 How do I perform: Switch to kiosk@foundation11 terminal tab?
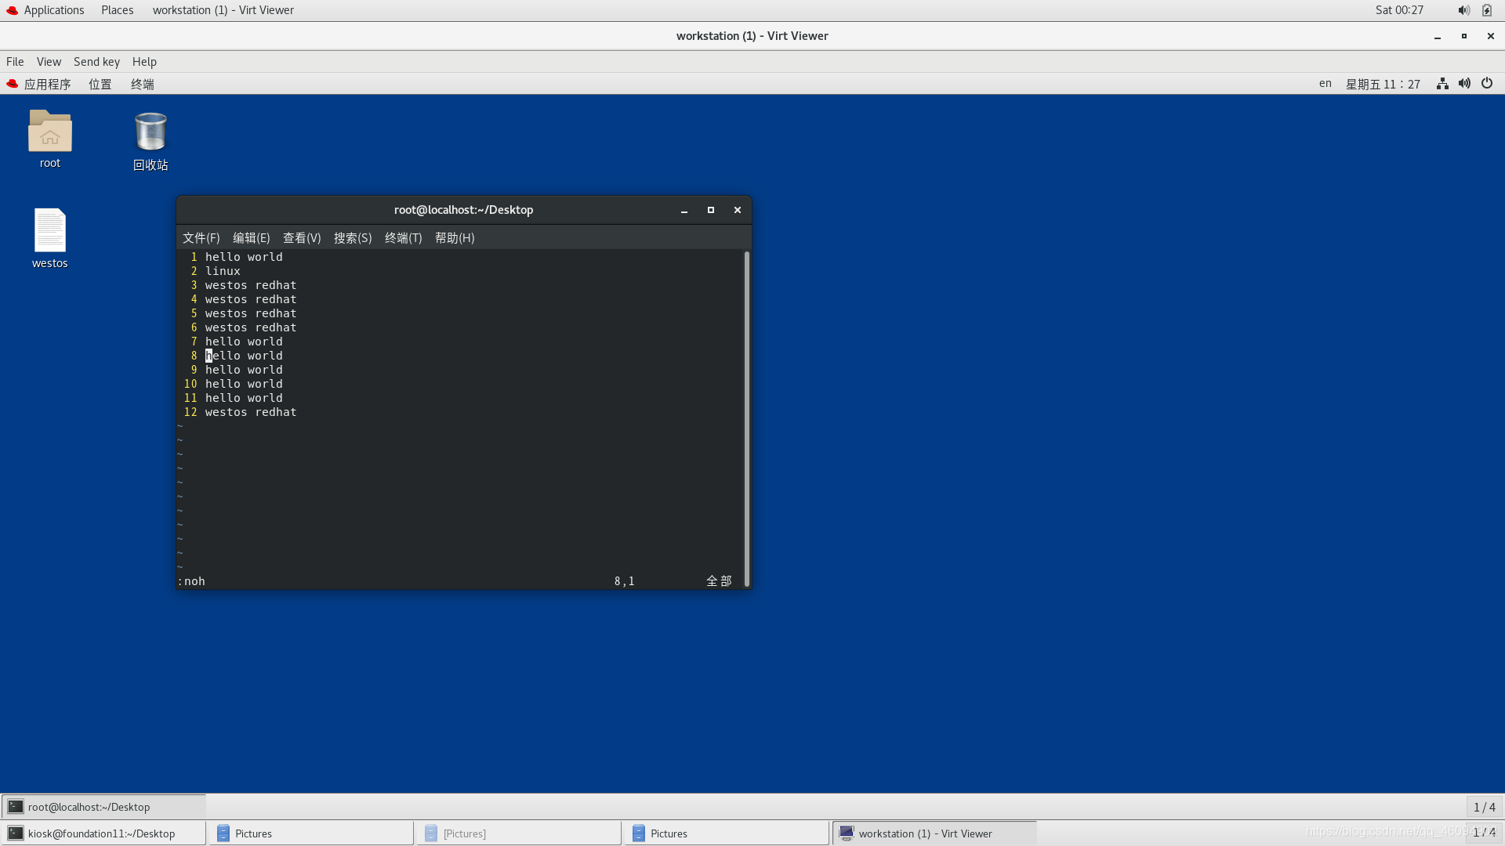tap(103, 833)
